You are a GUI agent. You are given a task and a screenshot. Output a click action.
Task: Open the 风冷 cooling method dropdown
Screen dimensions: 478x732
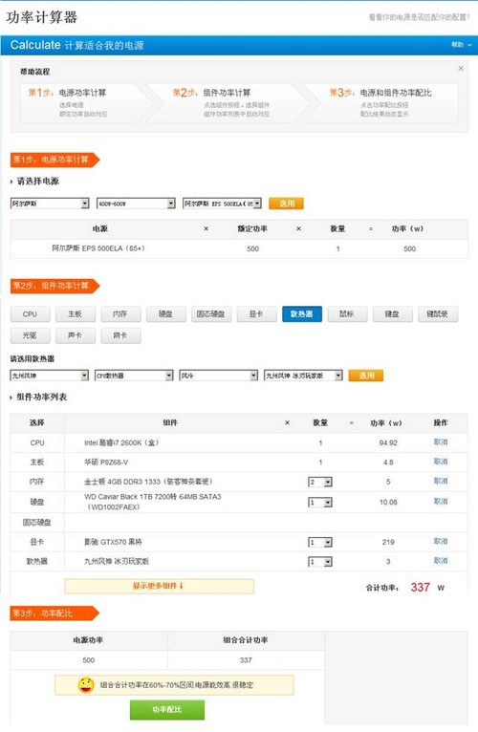pyautogui.click(x=219, y=376)
